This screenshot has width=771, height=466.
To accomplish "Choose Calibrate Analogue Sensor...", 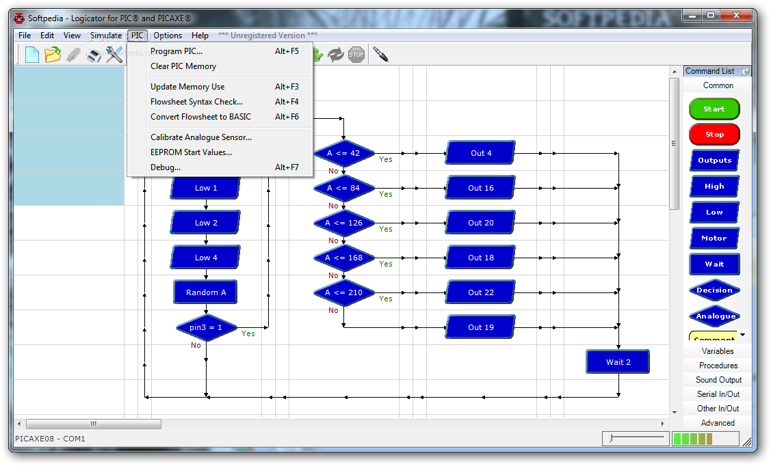I will click(x=220, y=137).
